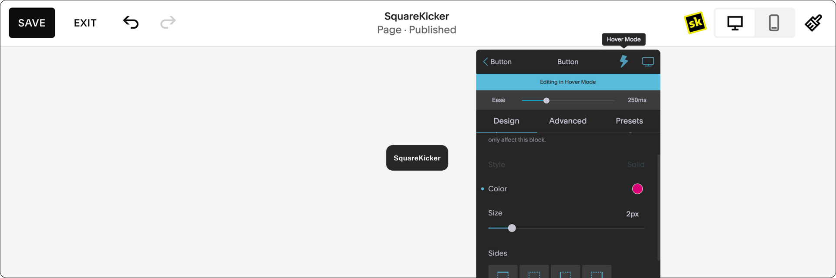Viewport: 836px width, 278px height.
Task: Select the SquareKicker button on canvas
Action: coord(417,158)
